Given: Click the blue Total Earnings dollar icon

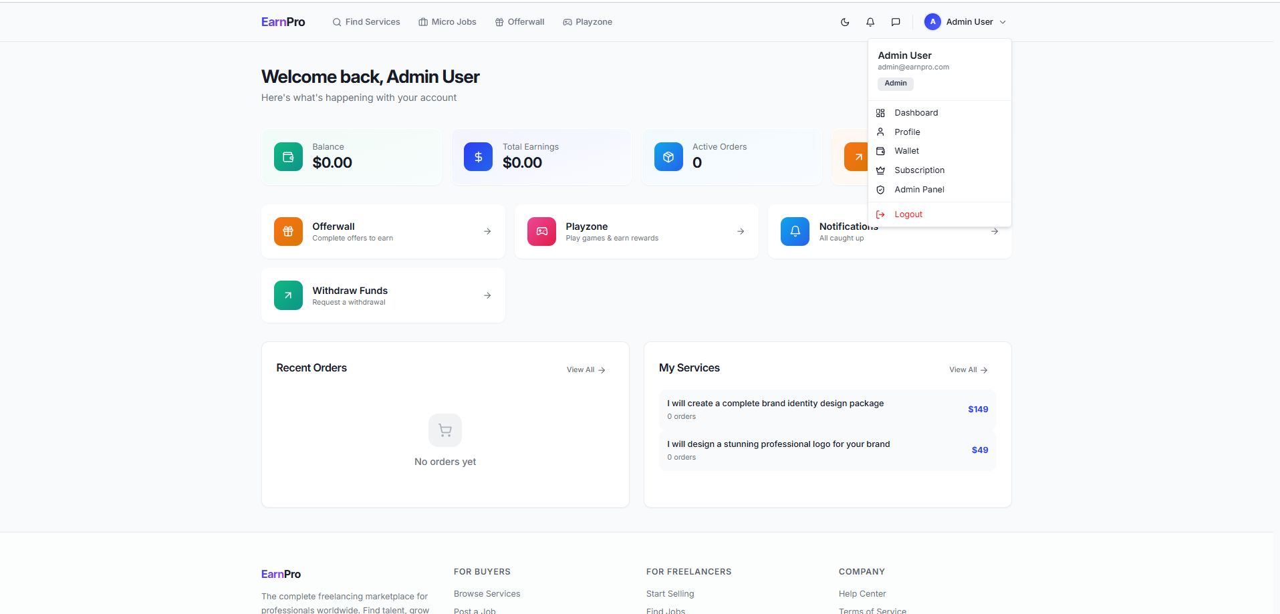Looking at the screenshot, I should [478, 157].
